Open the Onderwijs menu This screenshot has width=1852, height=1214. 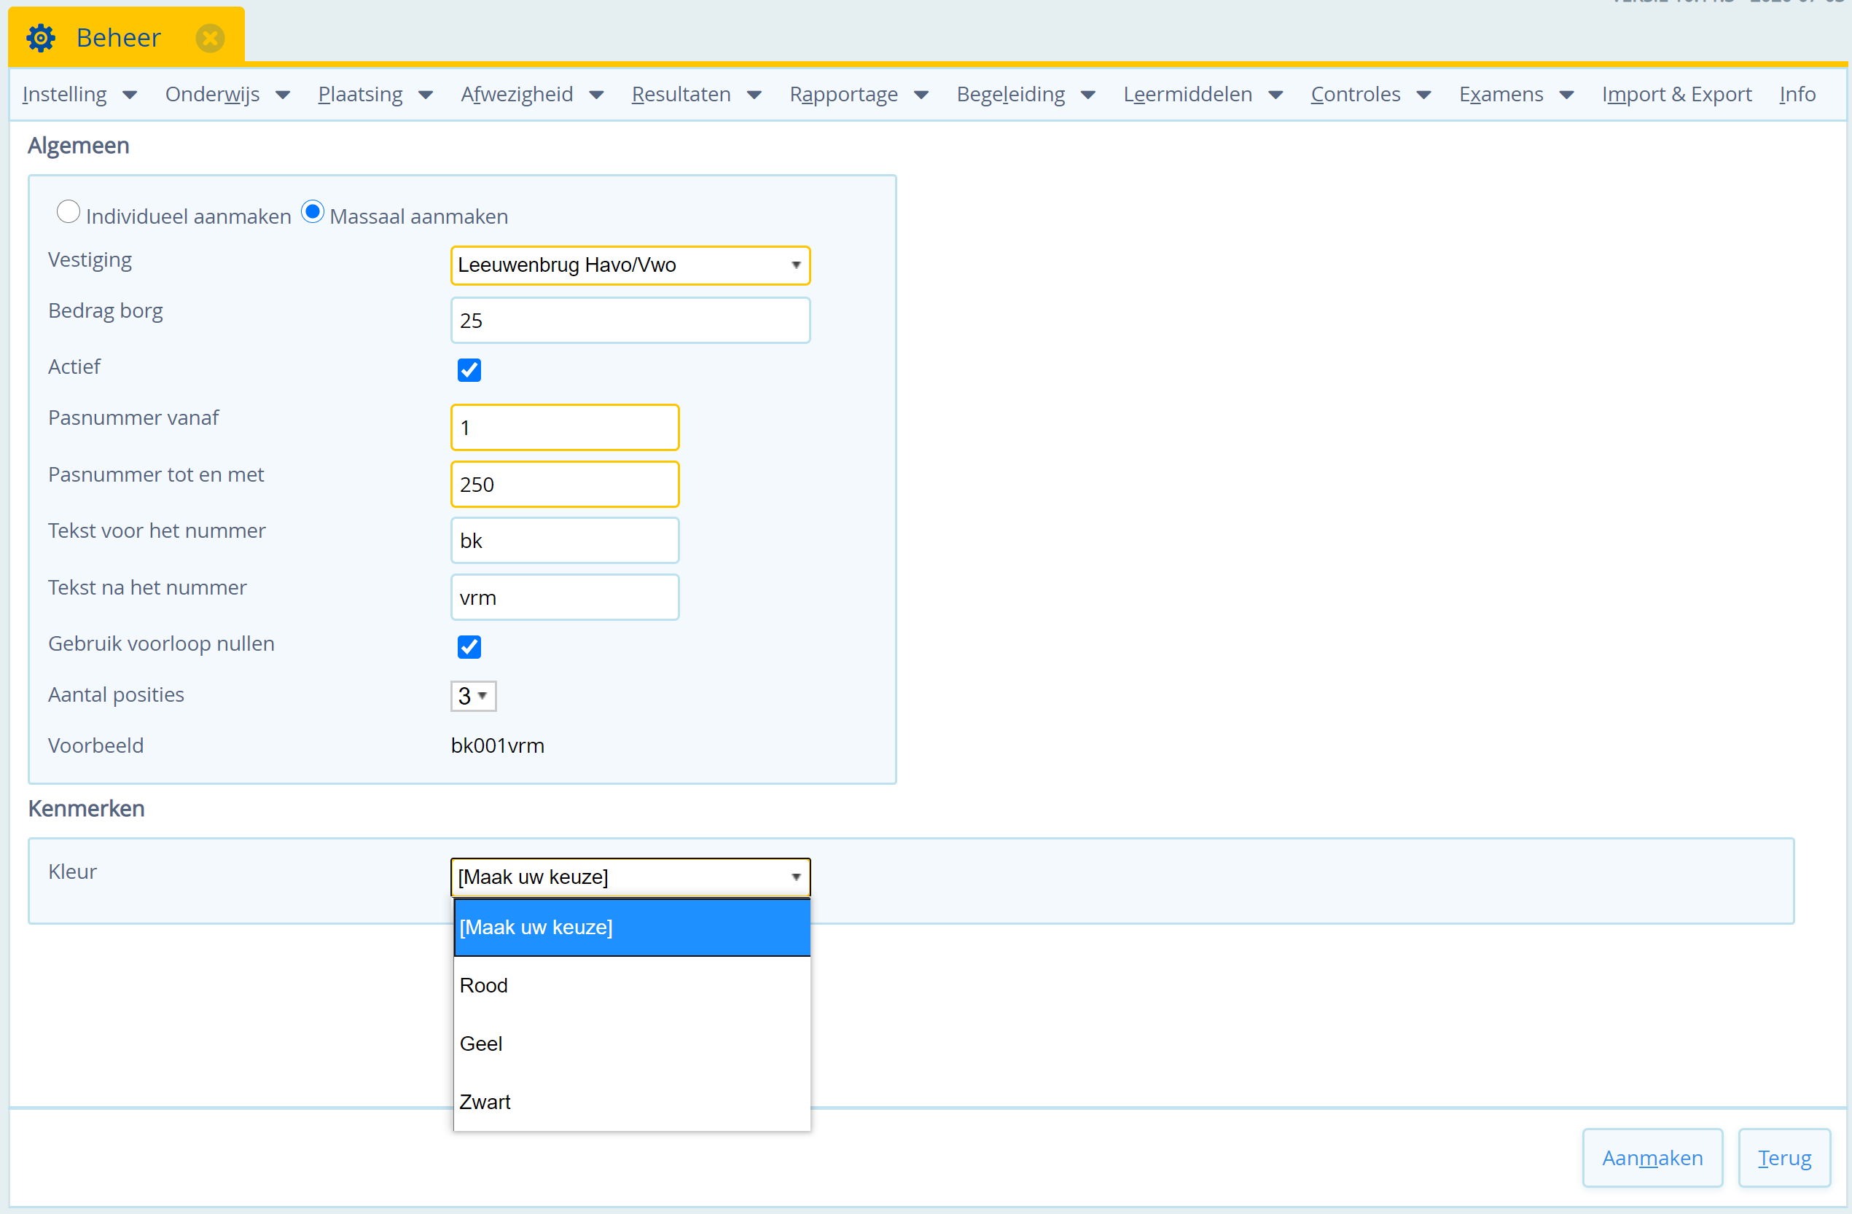click(x=227, y=94)
